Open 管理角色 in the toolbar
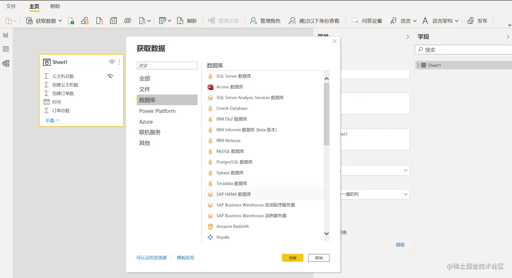Viewport: 512px width, 278px height. coord(265,21)
